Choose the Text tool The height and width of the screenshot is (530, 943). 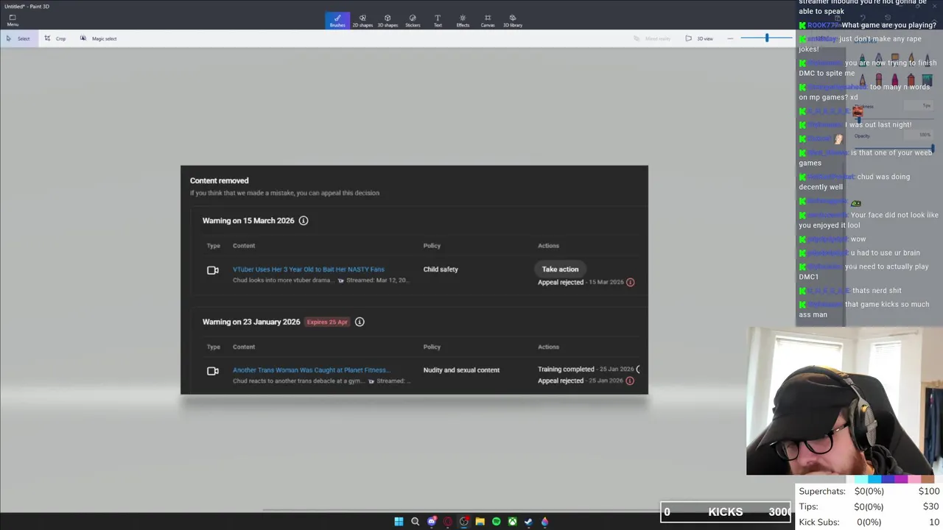[438, 21]
